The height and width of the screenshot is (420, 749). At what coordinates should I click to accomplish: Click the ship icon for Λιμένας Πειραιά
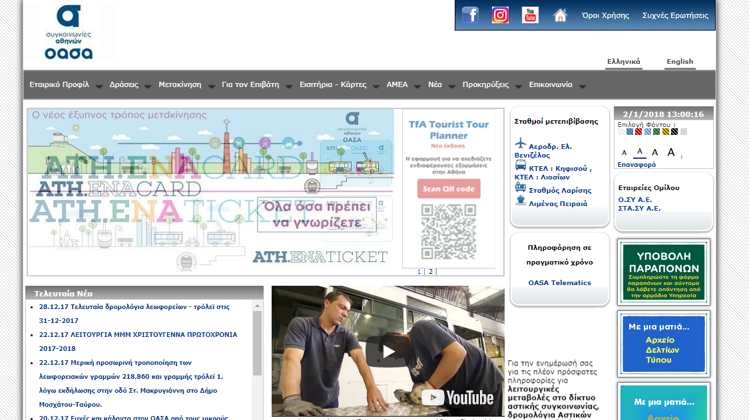[520, 201]
